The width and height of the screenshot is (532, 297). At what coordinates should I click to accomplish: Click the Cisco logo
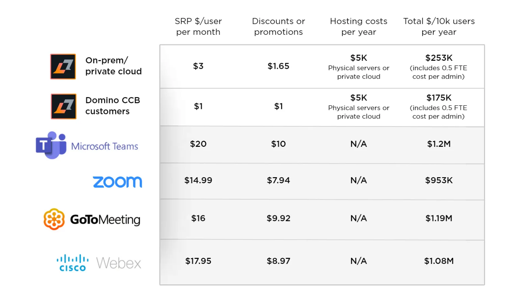point(73,263)
